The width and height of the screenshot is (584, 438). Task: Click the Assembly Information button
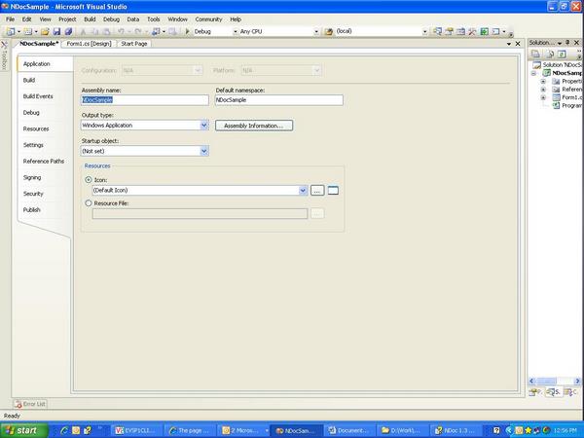(x=254, y=126)
